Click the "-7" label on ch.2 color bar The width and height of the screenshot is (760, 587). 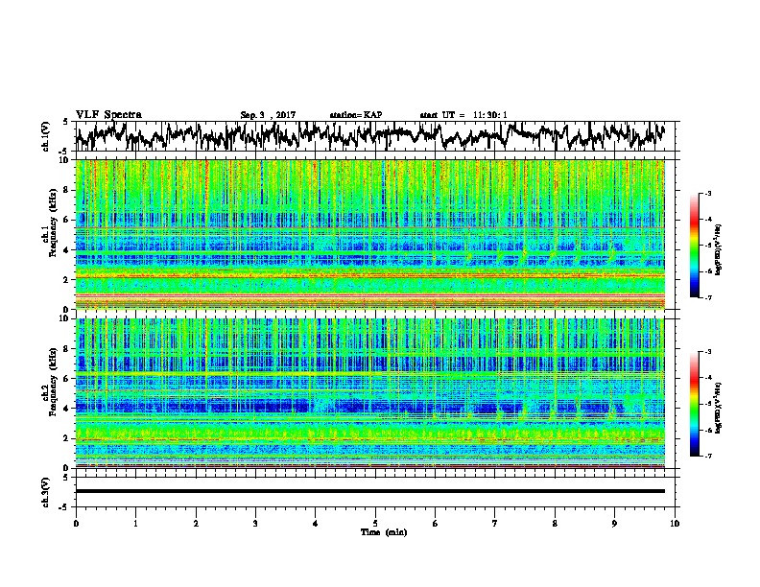[708, 456]
